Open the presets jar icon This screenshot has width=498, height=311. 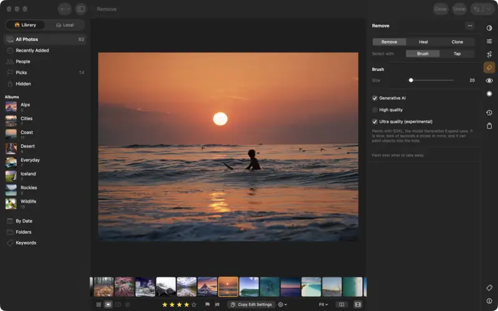[489, 126]
